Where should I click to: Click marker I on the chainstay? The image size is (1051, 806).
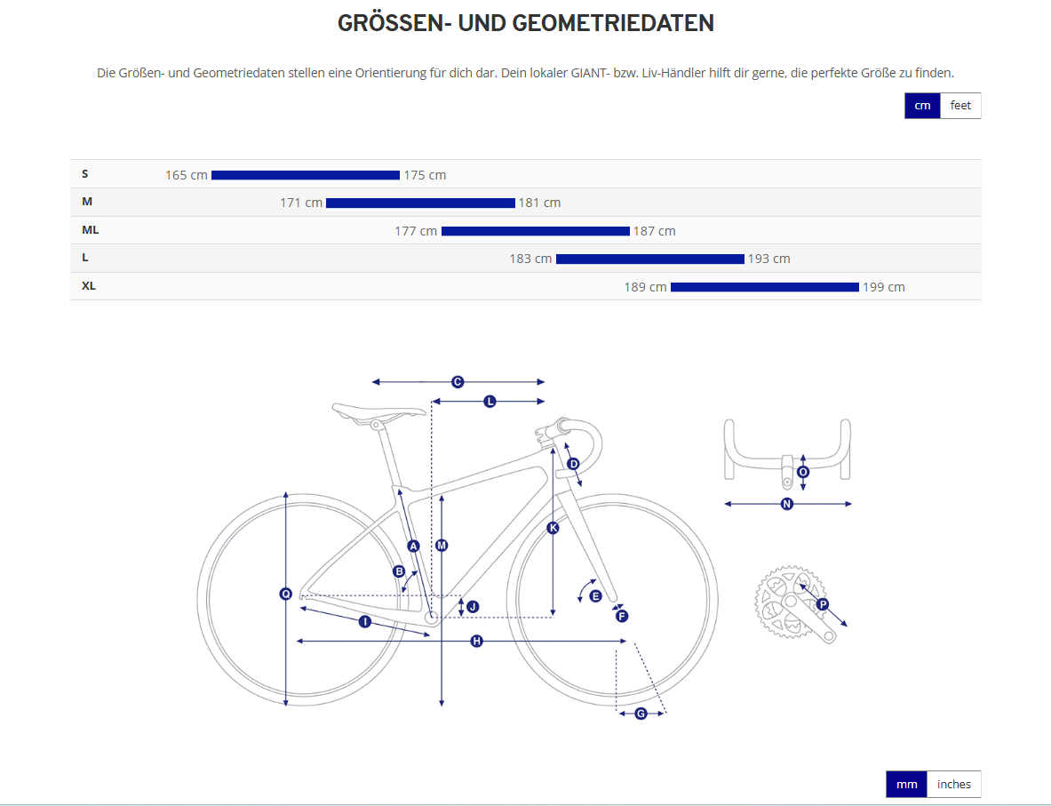364,621
